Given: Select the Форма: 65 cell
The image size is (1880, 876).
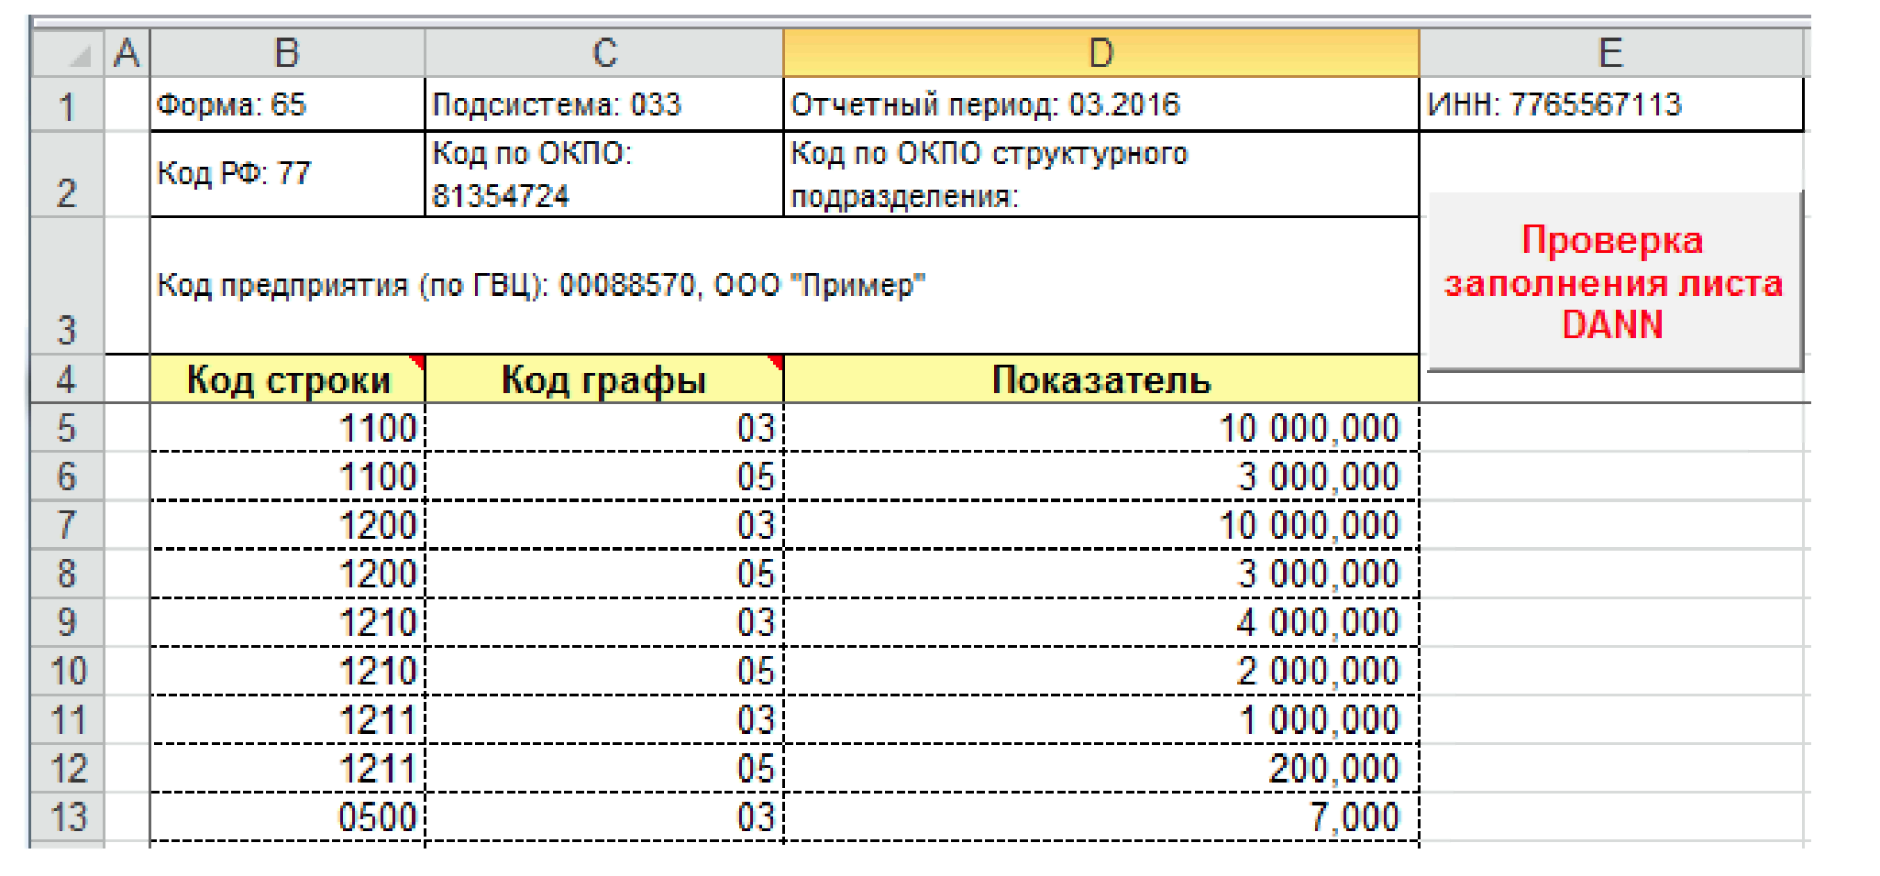Looking at the screenshot, I should [287, 104].
